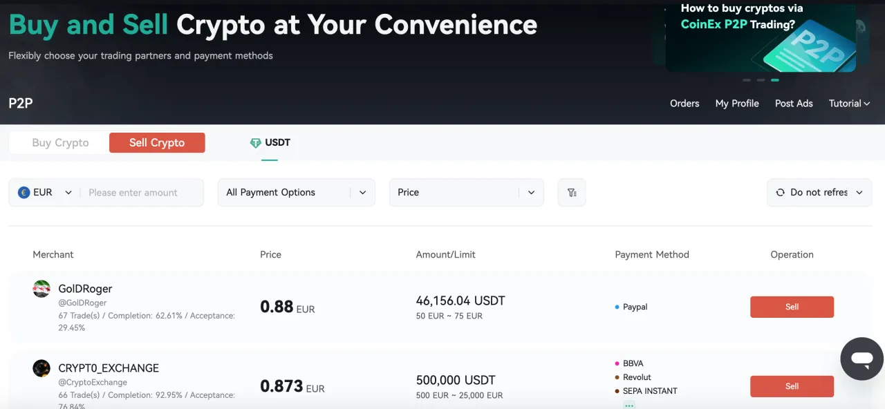Open GolDRoger merchant avatar
The height and width of the screenshot is (409, 885).
point(41,289)
